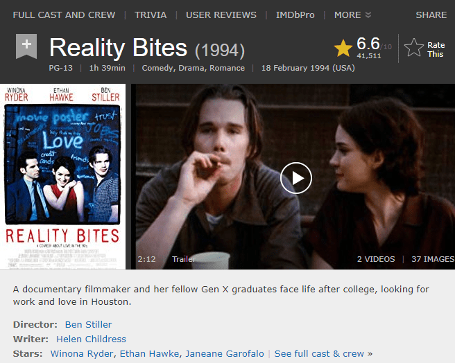Click See full cast & crew link

coord(323,354)
